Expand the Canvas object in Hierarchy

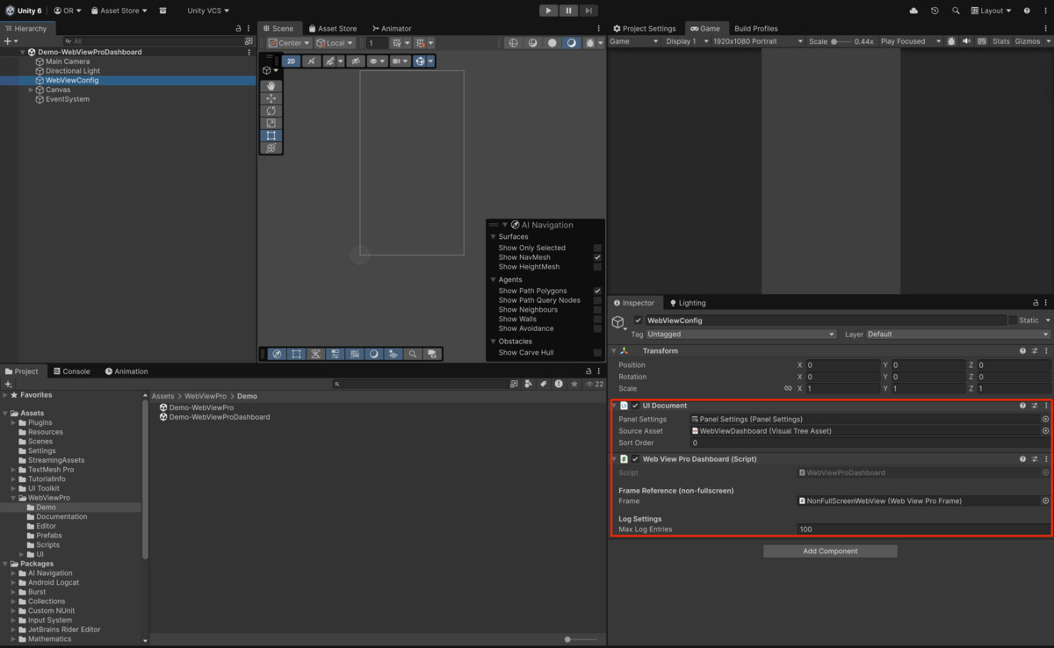[31, 90]
